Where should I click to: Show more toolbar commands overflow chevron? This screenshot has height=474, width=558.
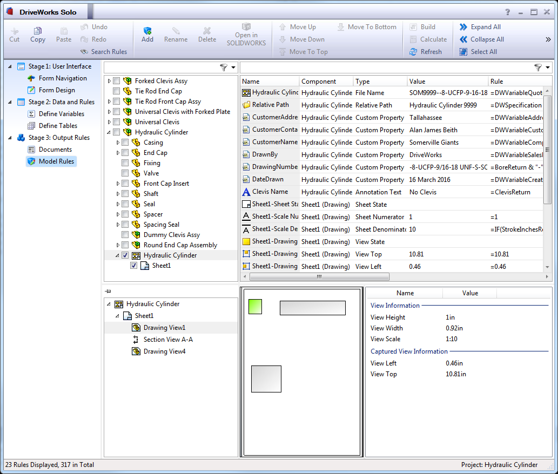(x=548, y=39)
